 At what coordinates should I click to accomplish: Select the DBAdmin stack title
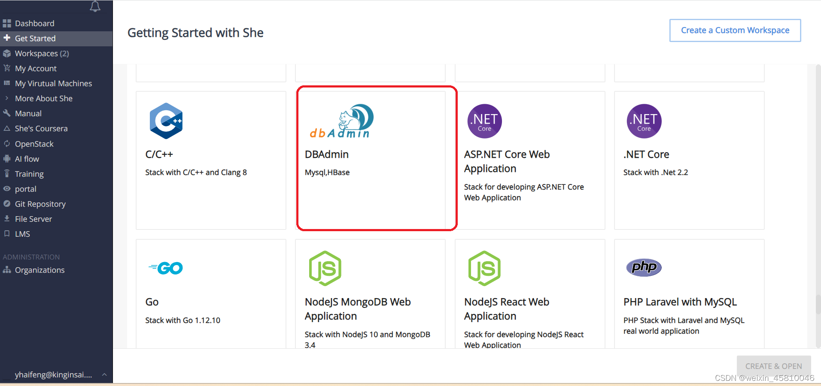tap(327, 154)
